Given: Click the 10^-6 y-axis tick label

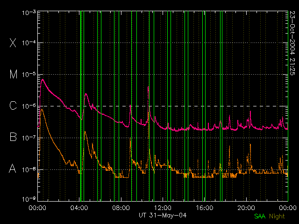Looking at the screenshot, I should pos(29,106).
